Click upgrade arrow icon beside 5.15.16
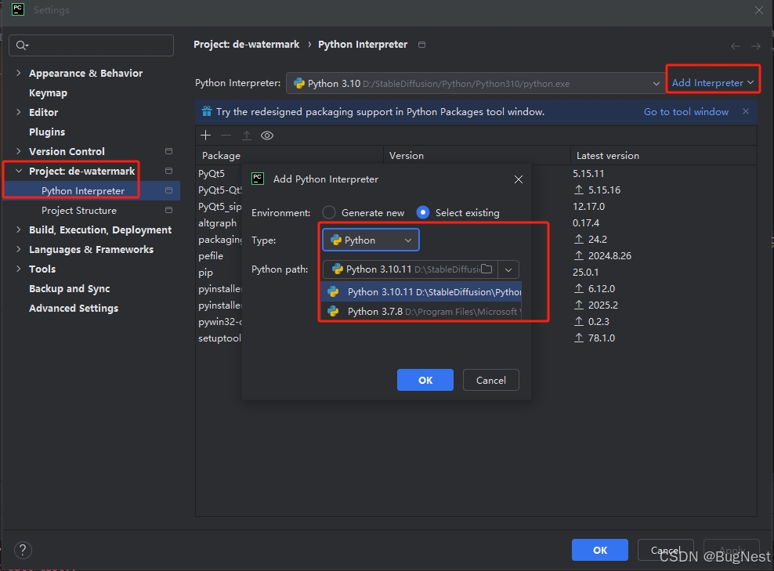The width and height of the screenshot is (774, 571). coord(579,190)
